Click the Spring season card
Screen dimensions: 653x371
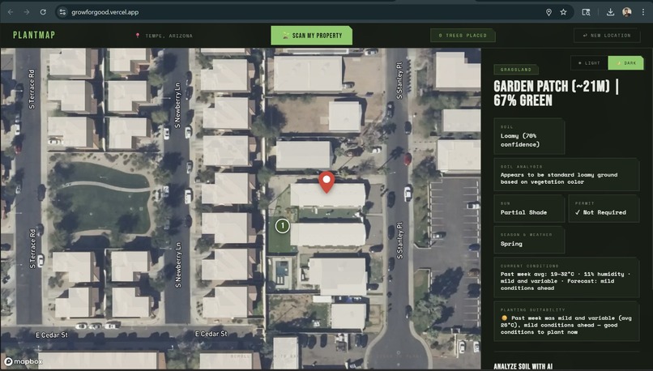tap(529, 240)
